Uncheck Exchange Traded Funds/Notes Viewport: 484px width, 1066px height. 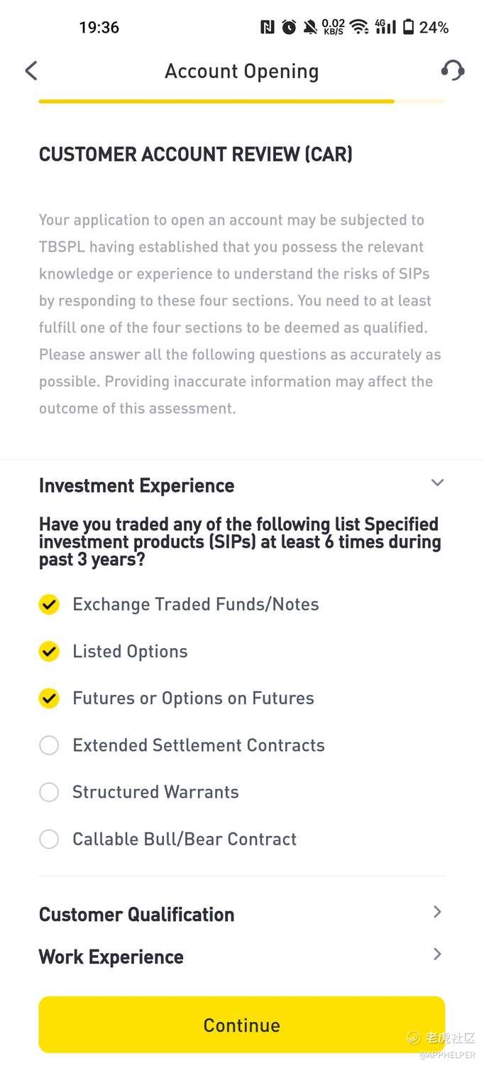(x=49, y=605)
